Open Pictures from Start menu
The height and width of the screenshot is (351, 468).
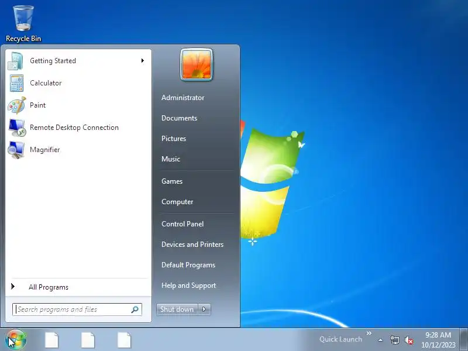(173, 139)
